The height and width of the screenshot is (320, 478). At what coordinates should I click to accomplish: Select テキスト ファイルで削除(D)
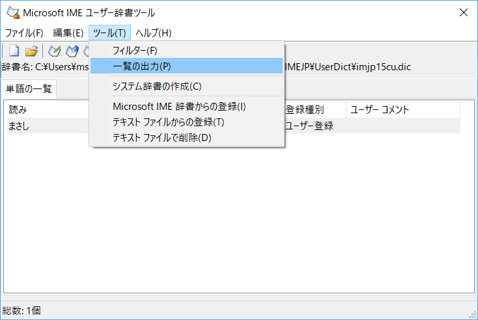click(186, 138)
